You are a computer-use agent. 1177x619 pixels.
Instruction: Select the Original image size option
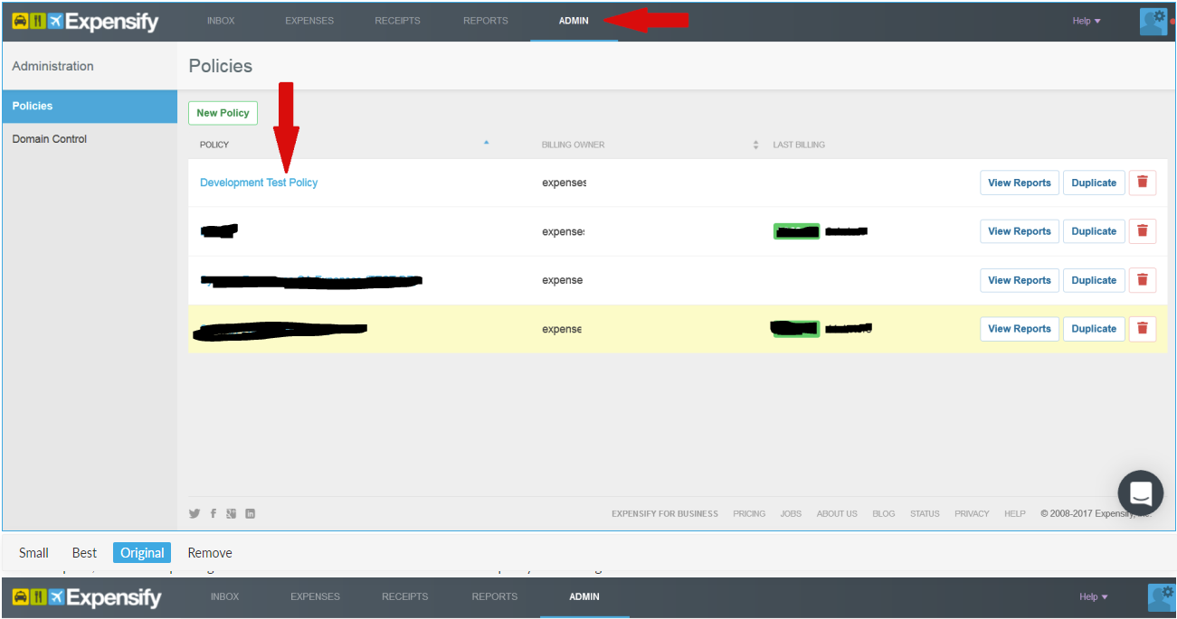point(142,553)
